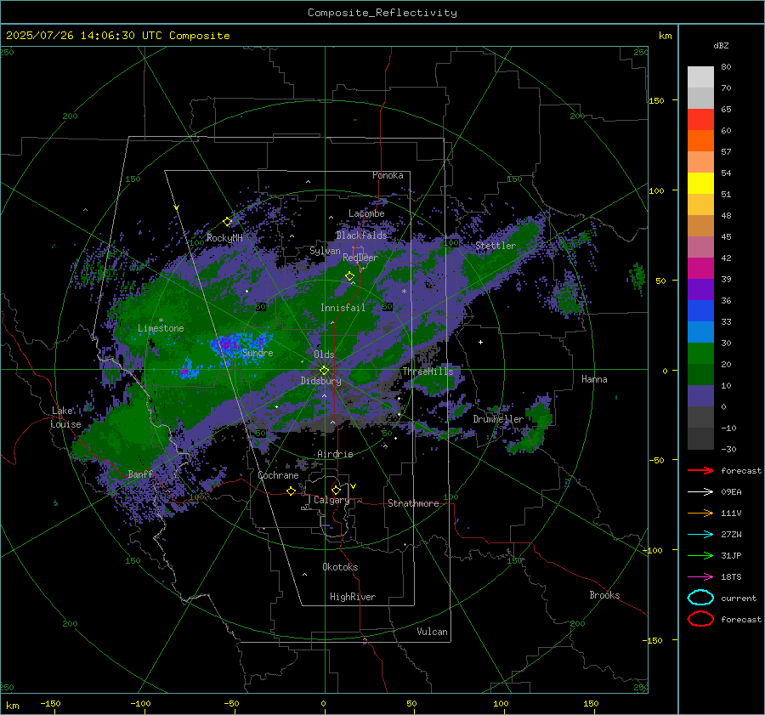Screen dimensions: 765x715
Task: Click the green 31JP arrow icon
Action: pyautogui.click(x=700, y=555)
